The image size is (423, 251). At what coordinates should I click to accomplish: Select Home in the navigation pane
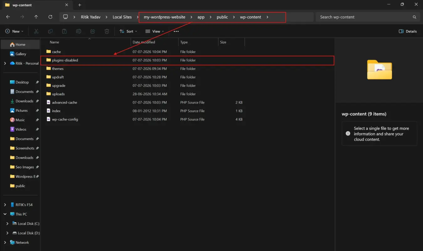tap(20, 45)
